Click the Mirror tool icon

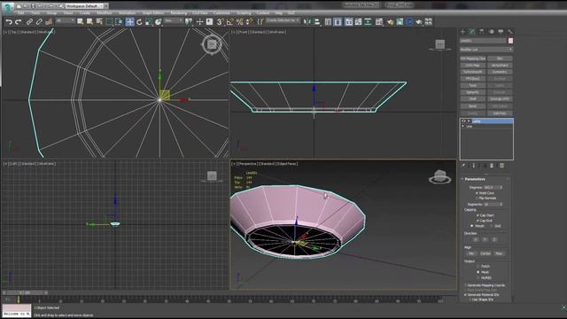(x=307, y=22)
